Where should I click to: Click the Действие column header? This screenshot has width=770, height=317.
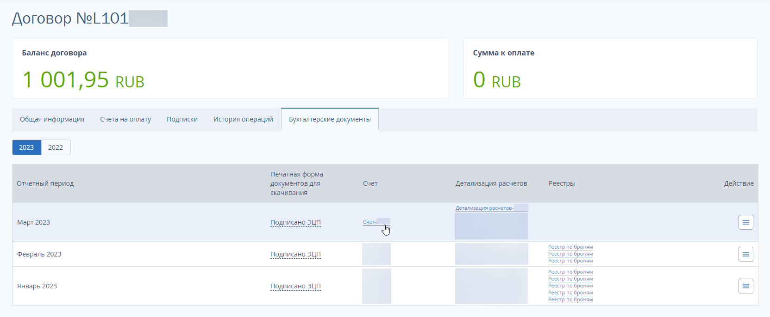coord(739,183)
